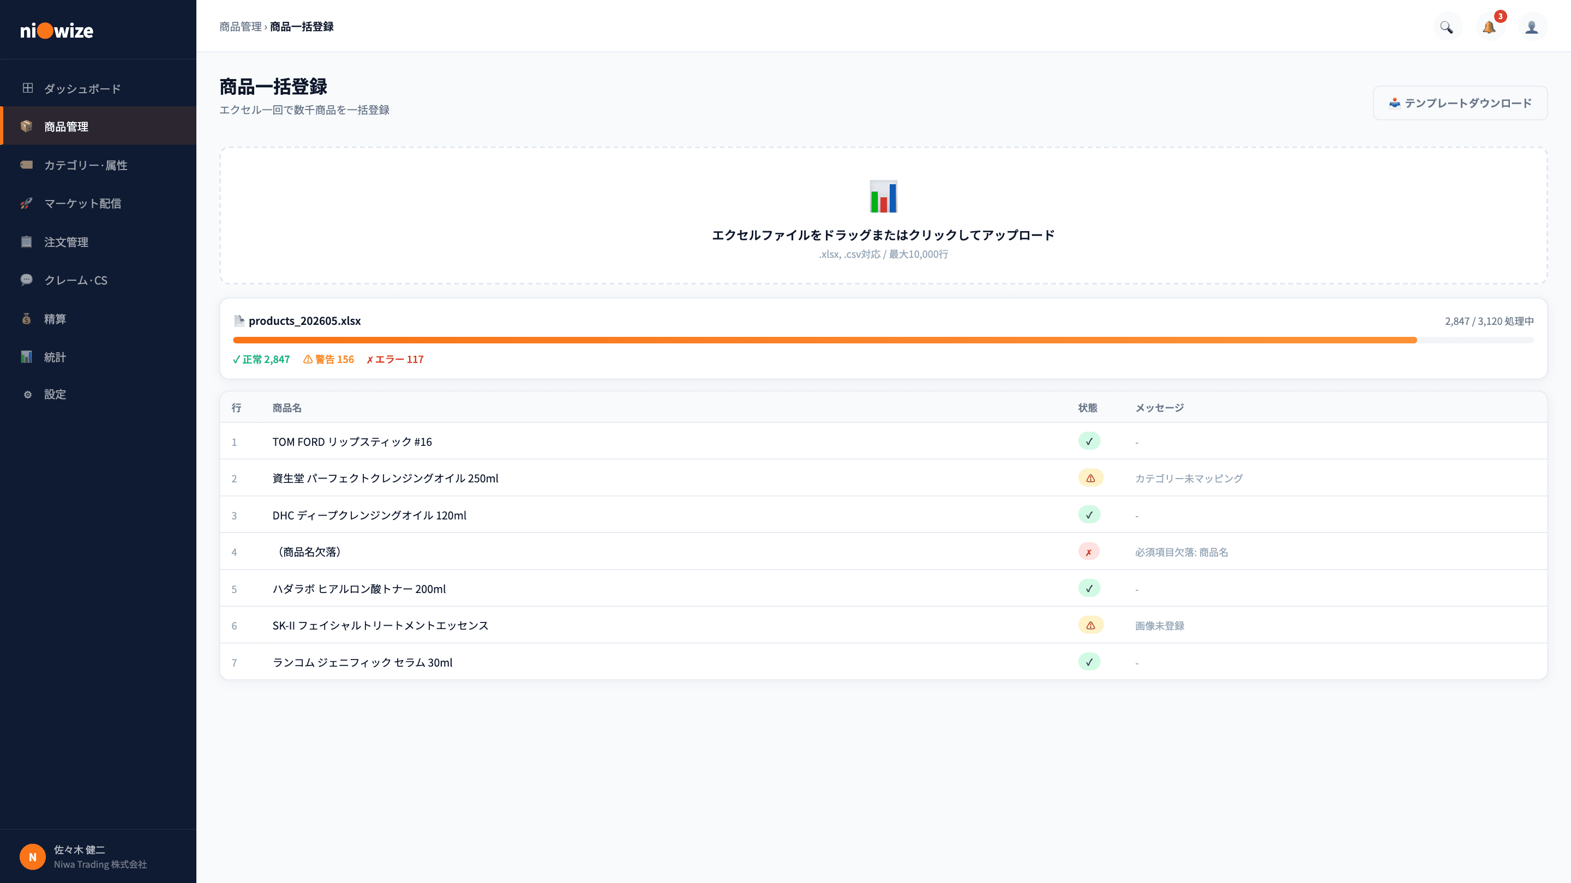Click the N avatar for 佐々木 健二

[x=33, y=857]
